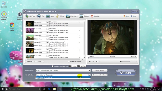Expand Channel dropdown for KUNG_FU_PANDA.mov
The height and width of the screenshot is (91, 162).
click(x=47, y=49)
